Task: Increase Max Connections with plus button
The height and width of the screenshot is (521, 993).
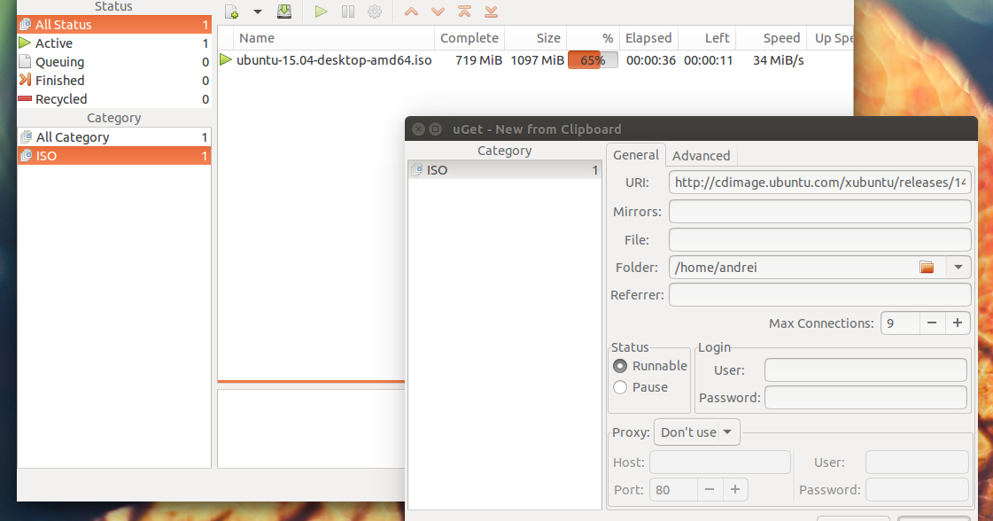Action: click(x=958, y=323)
